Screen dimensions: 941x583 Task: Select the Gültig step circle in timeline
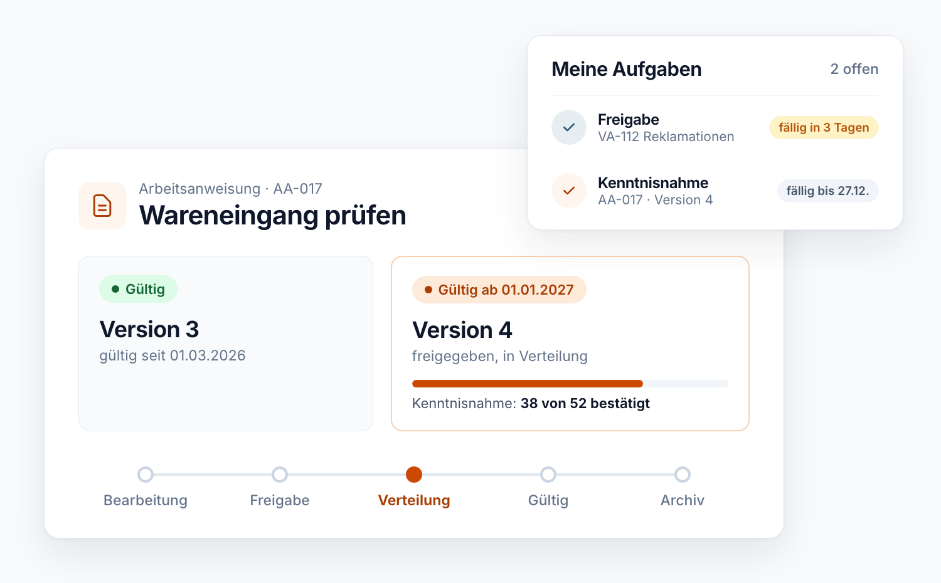548,475
